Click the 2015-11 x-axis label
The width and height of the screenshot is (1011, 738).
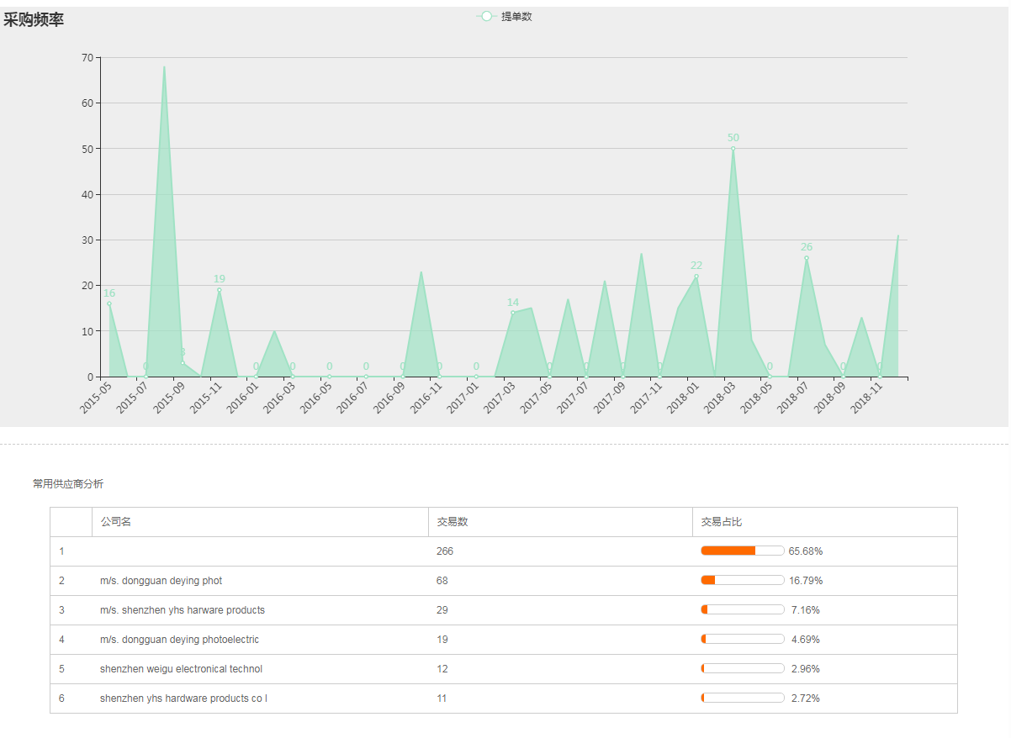point(207,397)
